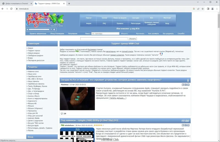The image size is (220, 142).
Task: Click the magnet icon in welcome text
Action: click(x=161, y=54)
